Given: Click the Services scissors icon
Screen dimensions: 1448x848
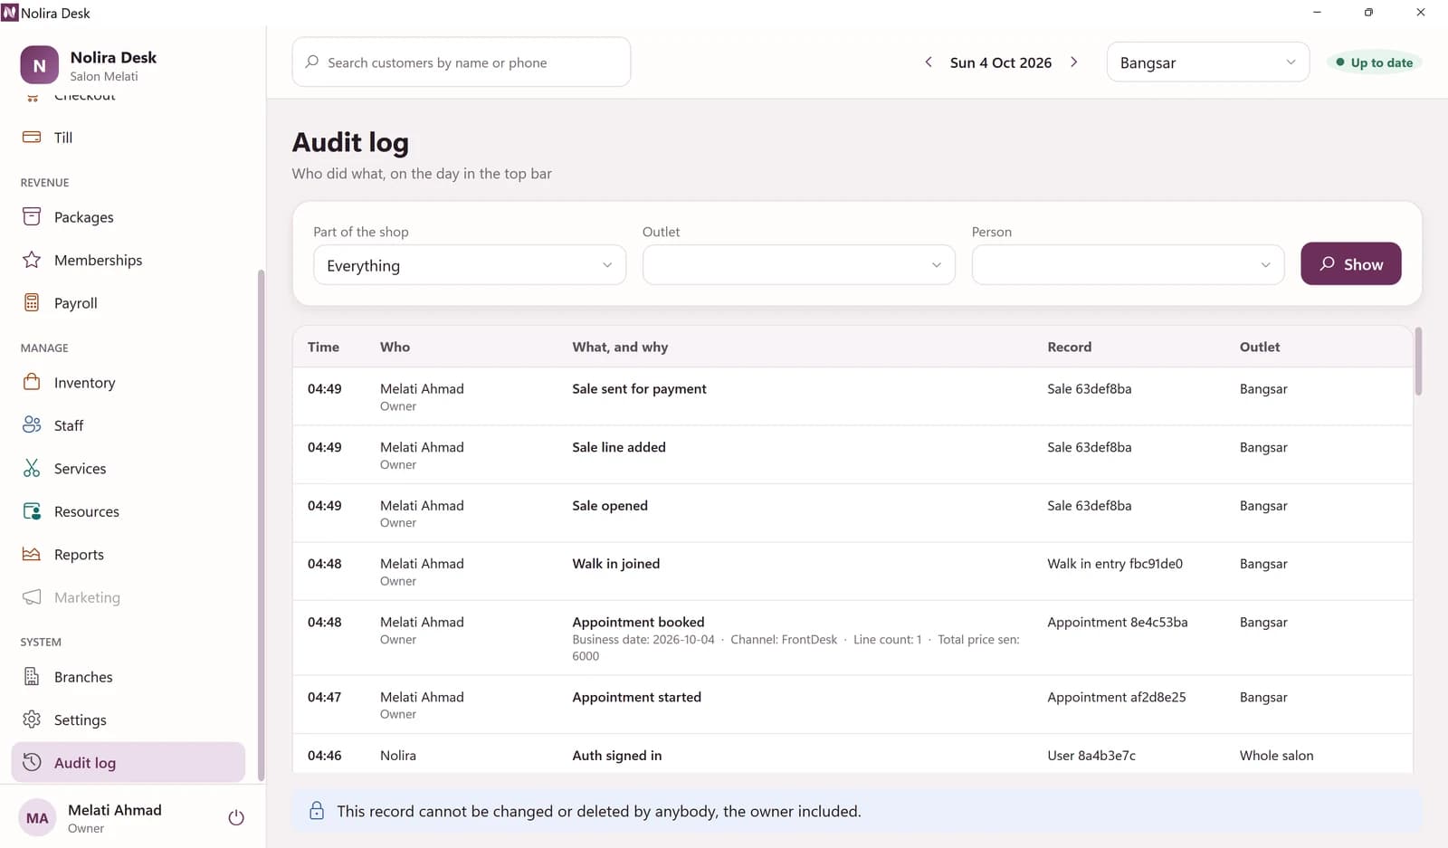Looking at the screenshot, I should 32,468.
